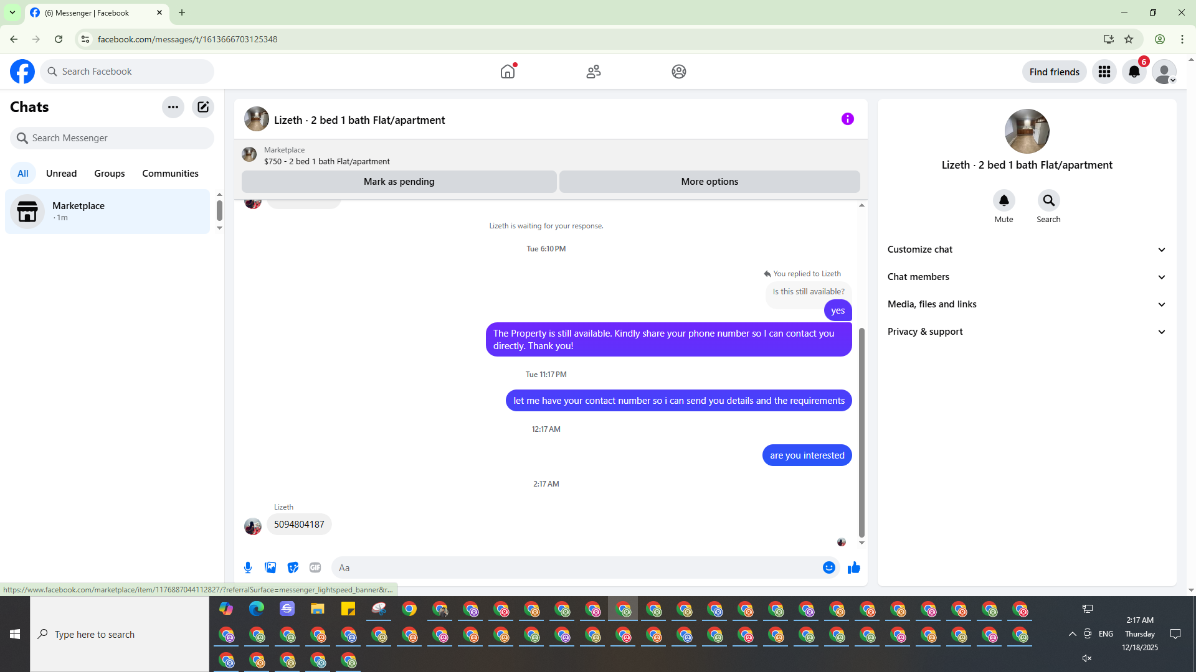Image resolution: width=1196 pixels, height=672 pixels.
Task: Open the Facebook apps grid menu
Action: 1104,72
